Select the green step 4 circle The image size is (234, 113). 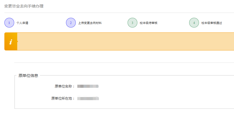194,23
